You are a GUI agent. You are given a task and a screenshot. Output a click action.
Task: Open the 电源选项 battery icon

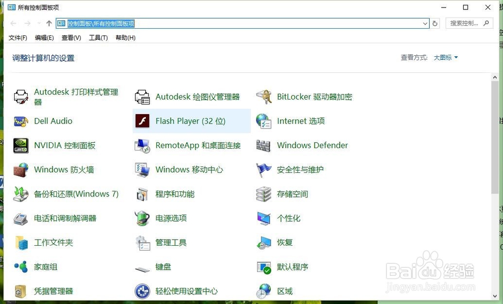[142, 219]
